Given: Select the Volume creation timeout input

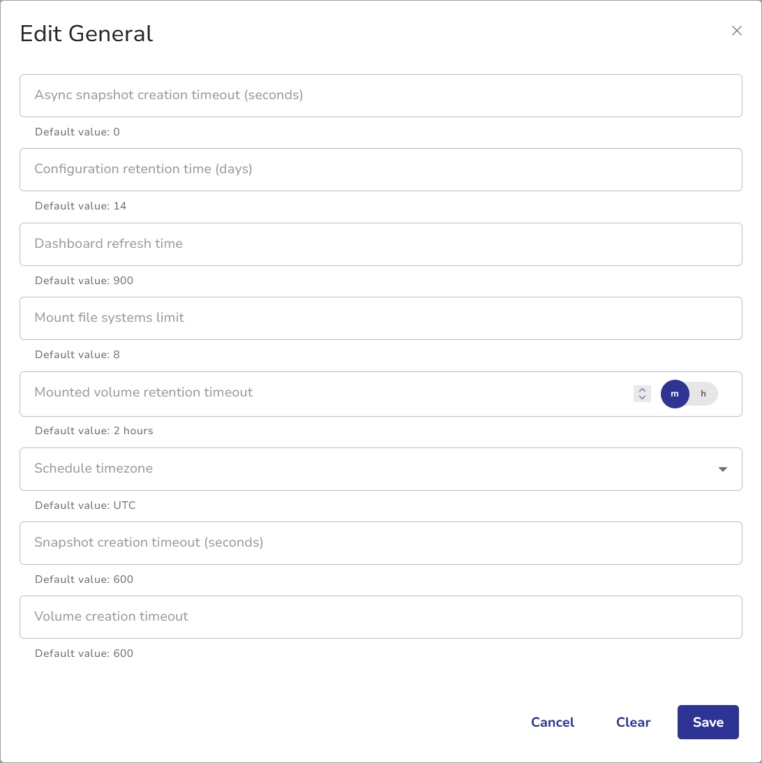Looking at the screenshot, I should tap(380, 617).
